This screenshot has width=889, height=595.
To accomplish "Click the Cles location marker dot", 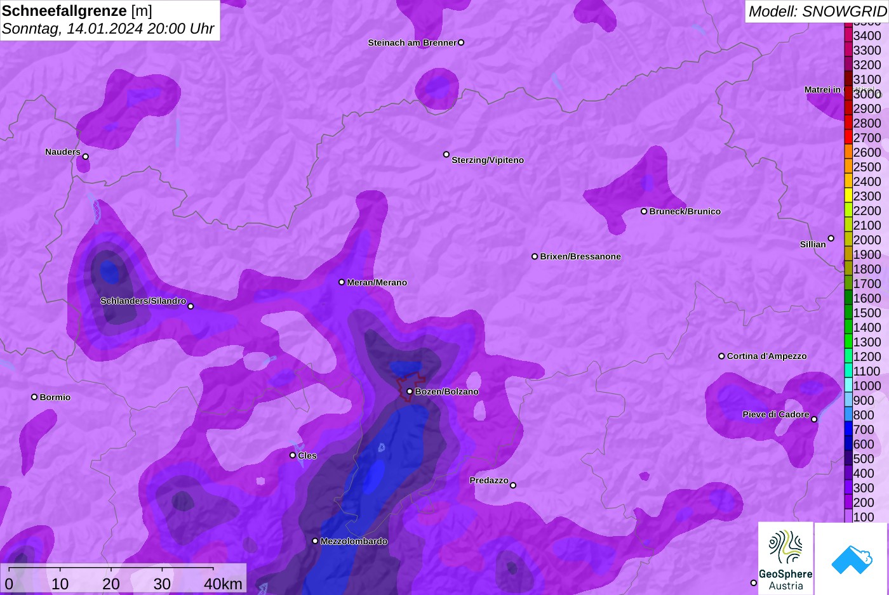I will [293, 455].
